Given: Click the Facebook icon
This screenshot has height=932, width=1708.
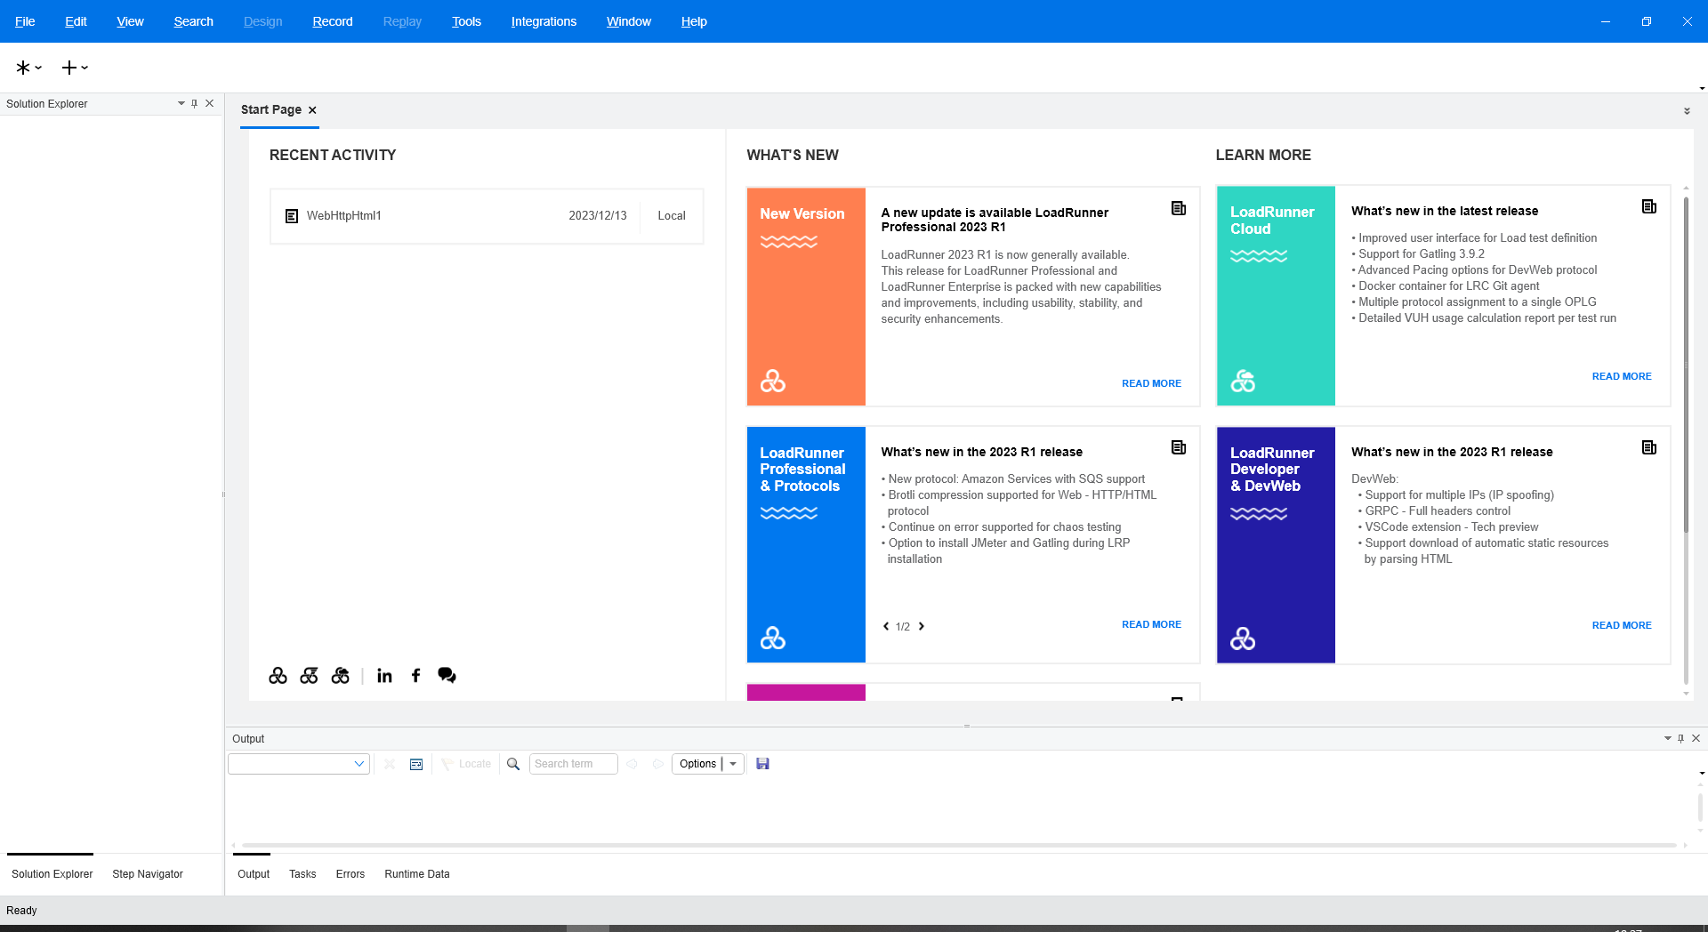Looking at the screenshot, I should point(415,676).
